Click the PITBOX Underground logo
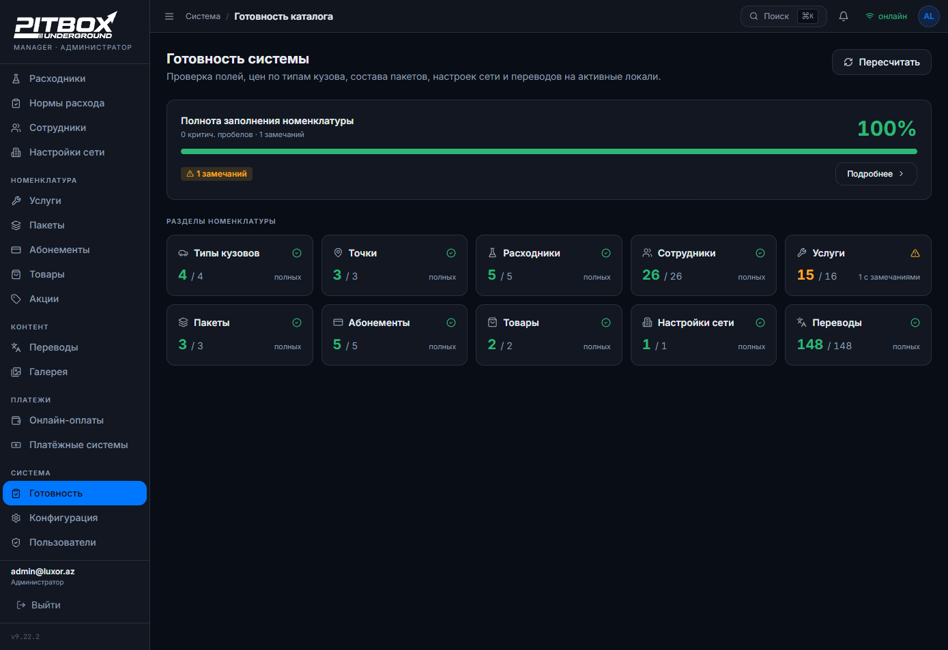 point(66,25)
